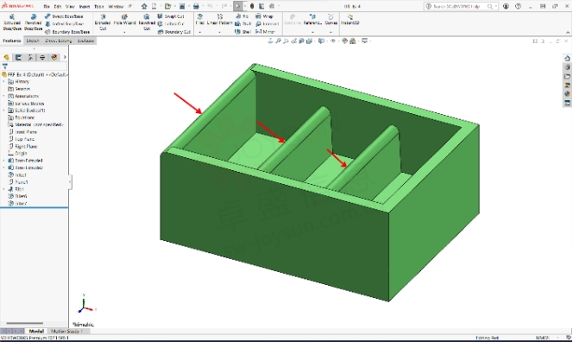Click the Home icon in title toolbar
573x342 pixels.
(144, 6)
